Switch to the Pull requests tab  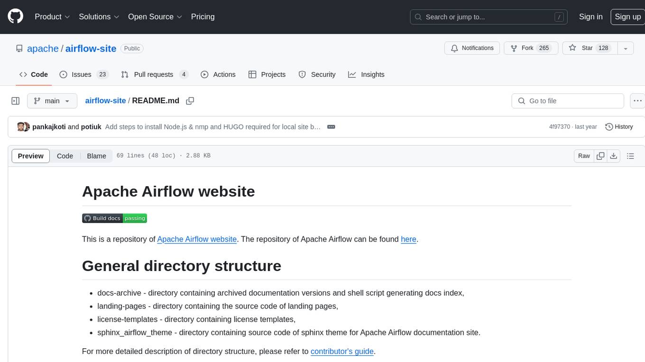(155, 74)
